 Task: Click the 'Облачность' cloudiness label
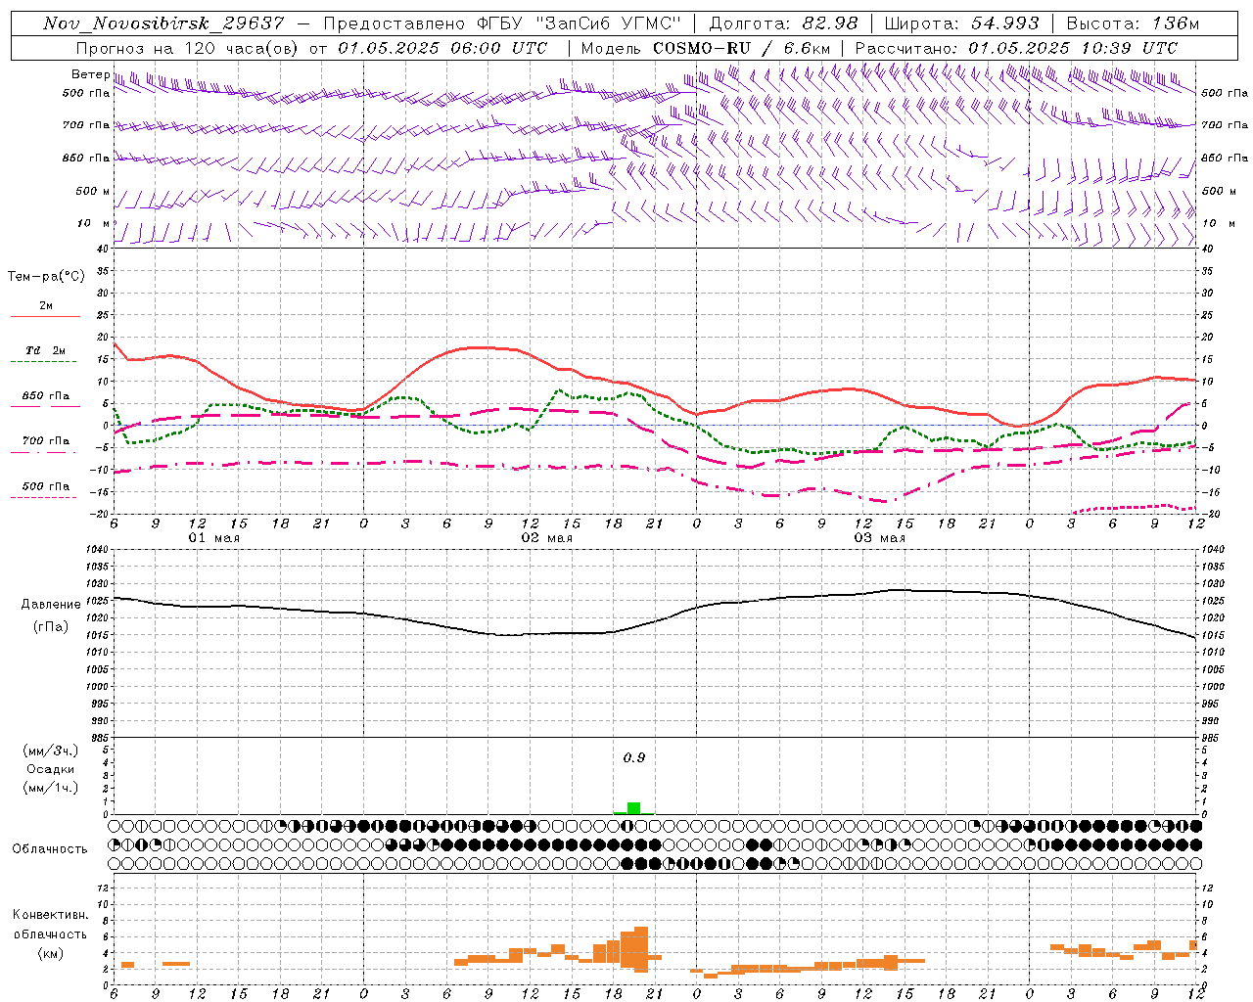pyautogui.click(x=50, y=849)
